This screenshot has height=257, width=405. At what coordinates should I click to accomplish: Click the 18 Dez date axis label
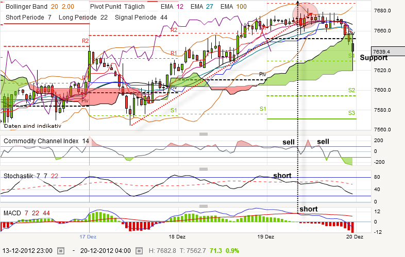[177, 236]
